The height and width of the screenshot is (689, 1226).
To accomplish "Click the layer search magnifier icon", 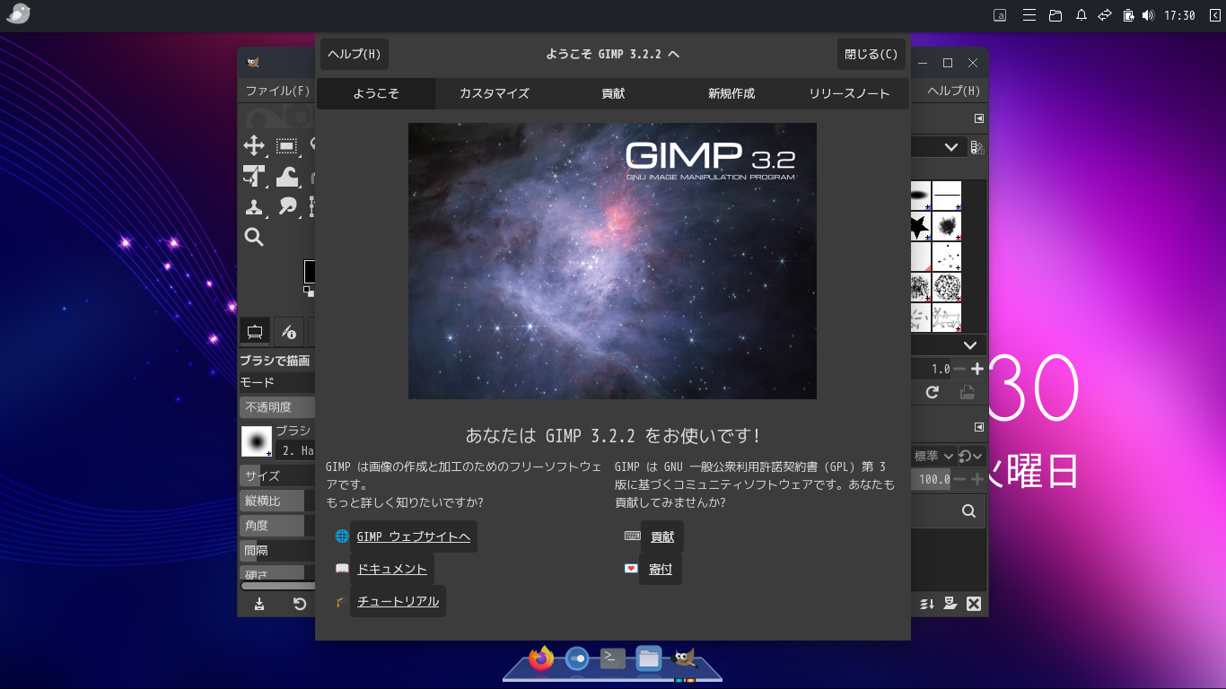I will [968, 511].
